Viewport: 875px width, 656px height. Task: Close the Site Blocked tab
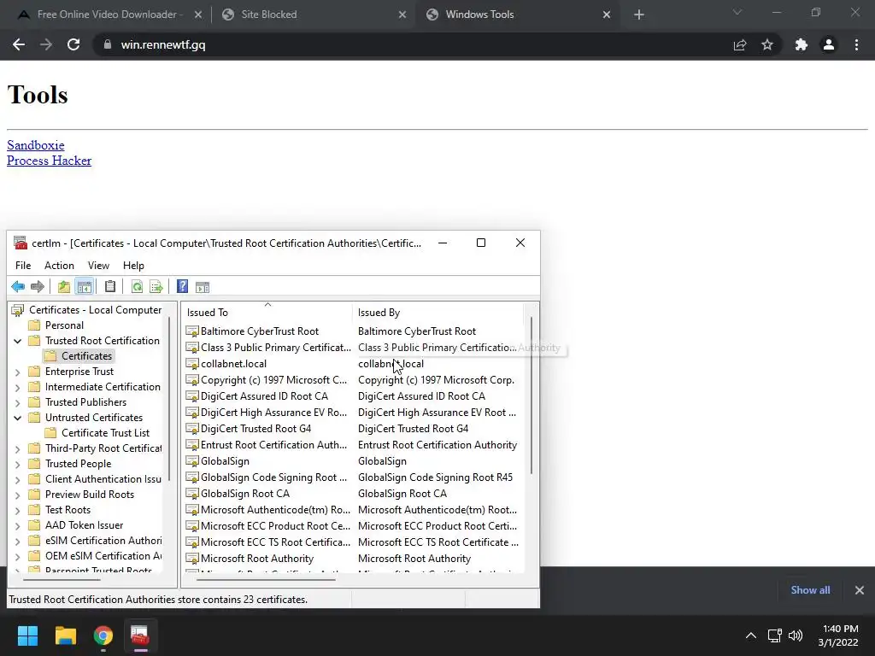402,15
